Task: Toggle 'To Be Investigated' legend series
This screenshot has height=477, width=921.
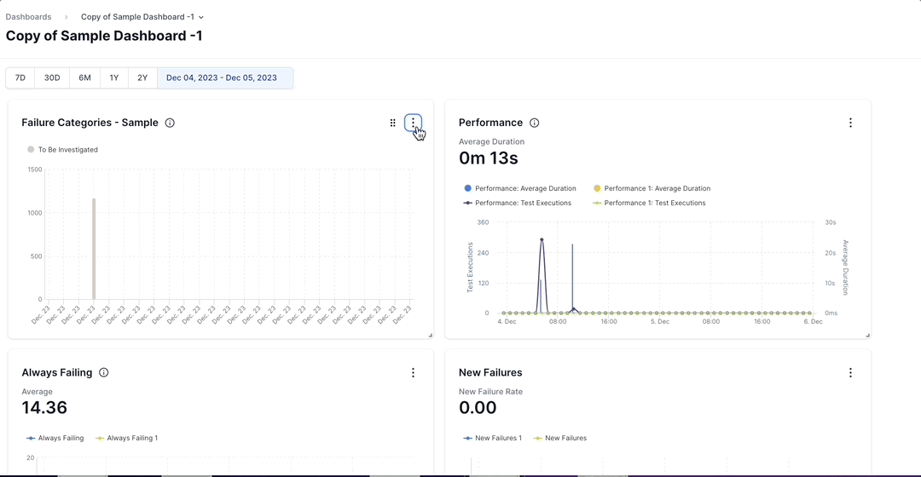Action: (62, 150)
